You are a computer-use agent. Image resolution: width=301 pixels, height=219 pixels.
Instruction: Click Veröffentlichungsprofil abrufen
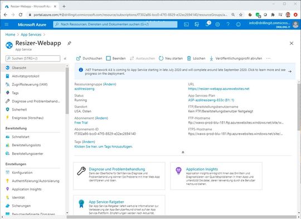point(236,58)
